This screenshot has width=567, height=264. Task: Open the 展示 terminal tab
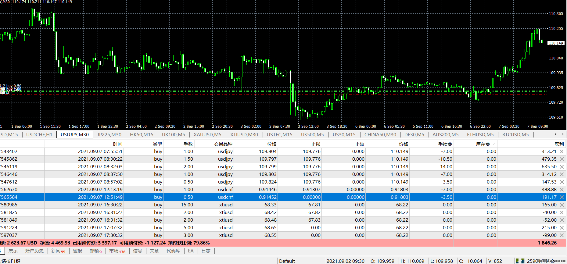13,251
